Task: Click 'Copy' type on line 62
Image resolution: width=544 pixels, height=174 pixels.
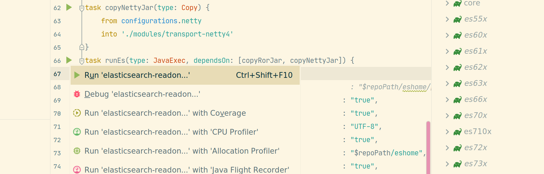Action: pyautogui.click(x=189, y=8)
